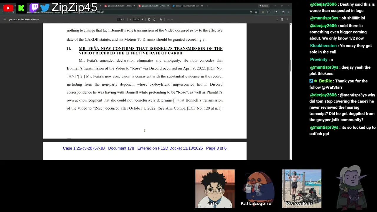Click 'Document 178' in page header
This screenshot has height=212, width=377.
[x=121, y=148]
